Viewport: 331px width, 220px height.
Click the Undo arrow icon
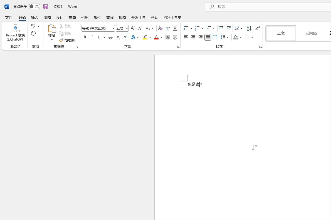point(33,26)
